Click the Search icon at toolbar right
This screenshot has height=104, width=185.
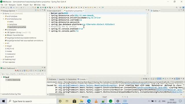point(177,8)
